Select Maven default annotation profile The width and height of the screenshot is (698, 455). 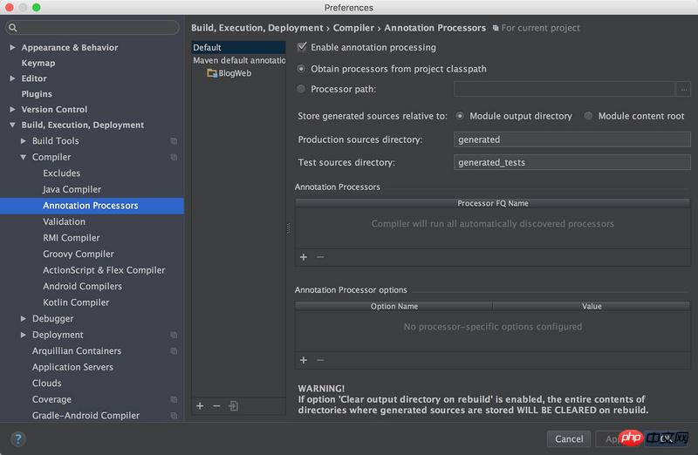[x=238, y=60]
